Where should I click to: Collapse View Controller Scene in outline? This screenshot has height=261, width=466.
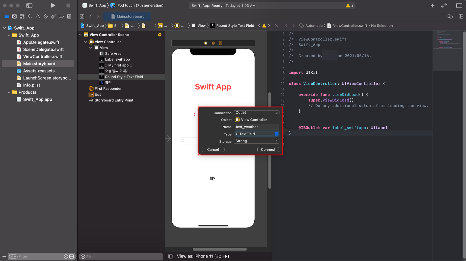80,35
